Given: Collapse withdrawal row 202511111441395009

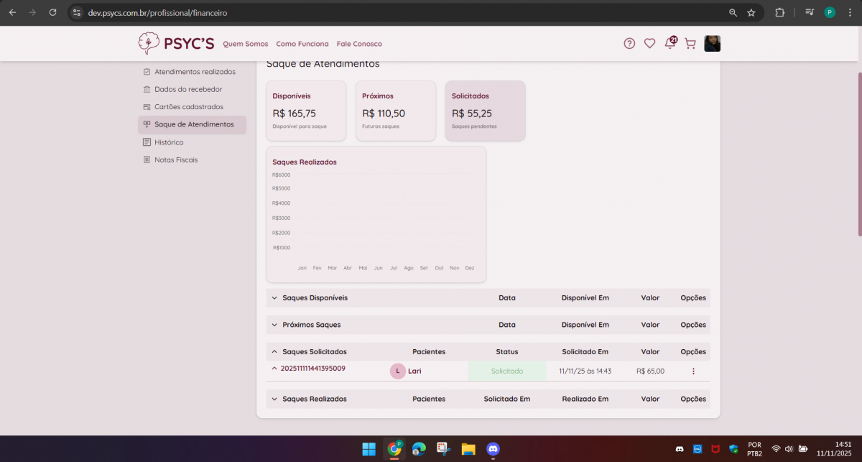Looking at the screenshot, I should [274, 369].
